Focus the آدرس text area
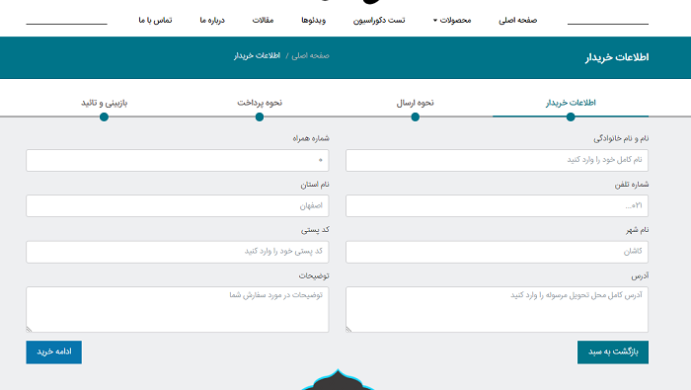Viewport: 691px width, 390px height. coord(498,309)
